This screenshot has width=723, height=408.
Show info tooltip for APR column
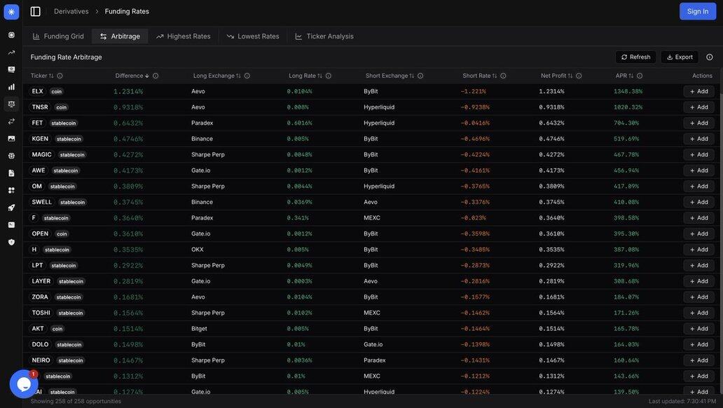coord(640,76)
